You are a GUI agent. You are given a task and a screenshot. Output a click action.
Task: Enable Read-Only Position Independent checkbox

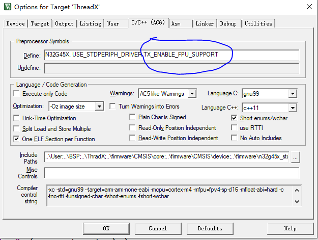coord(132,128)
